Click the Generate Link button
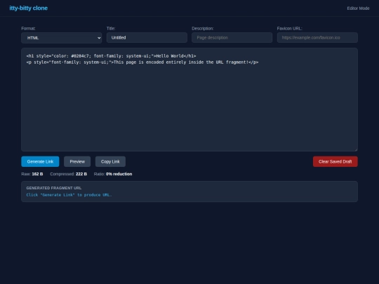The width and height of the screenshot is (379, 284). click(40, 161)
